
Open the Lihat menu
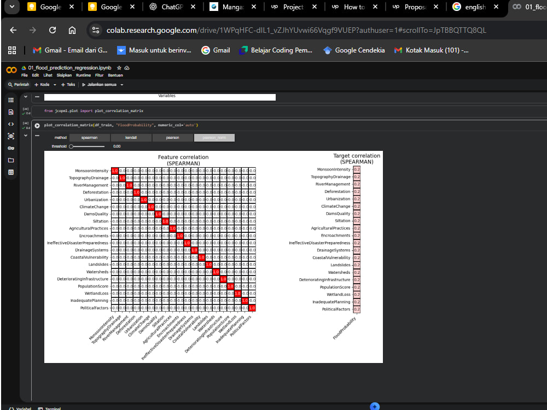(x=48, y=75)
